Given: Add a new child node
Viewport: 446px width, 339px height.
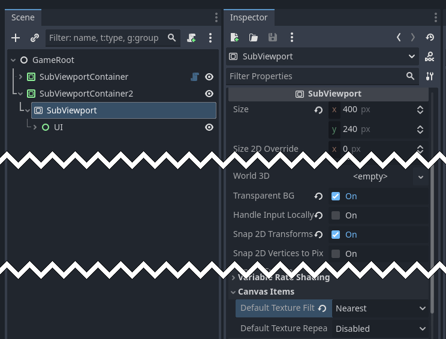Looking at the screenshot, I should click(x=16, y=38).
